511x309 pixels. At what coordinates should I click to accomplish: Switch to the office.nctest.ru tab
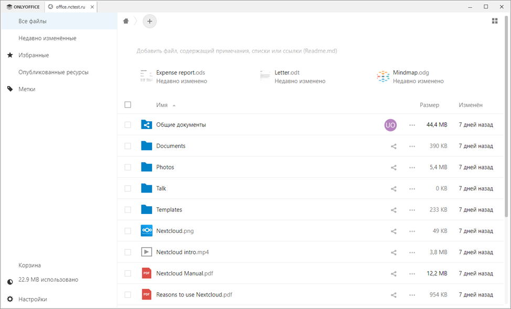[x=70, y=7]
